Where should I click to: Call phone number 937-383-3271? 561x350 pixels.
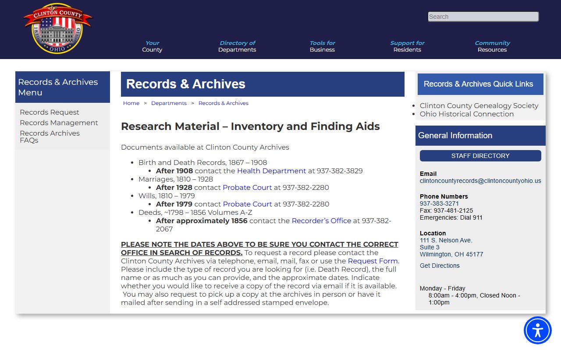[439, 203]
